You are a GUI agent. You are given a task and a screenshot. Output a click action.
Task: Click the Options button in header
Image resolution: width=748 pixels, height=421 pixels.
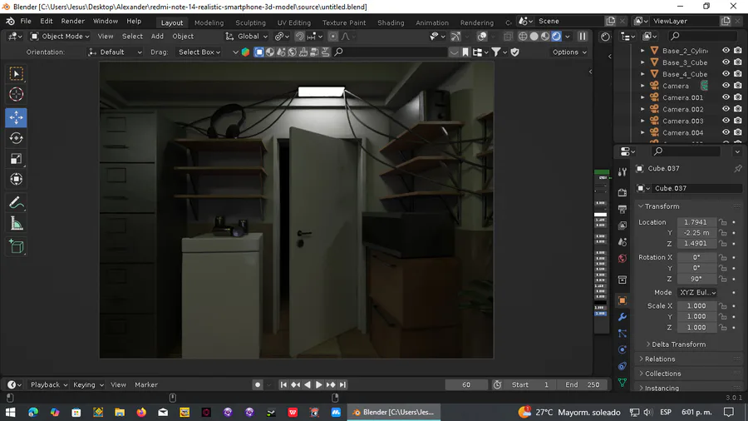[x=569, y=52]
